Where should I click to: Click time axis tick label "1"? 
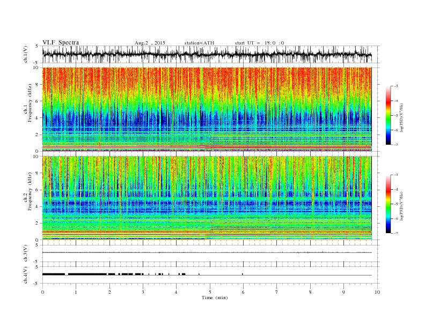76,292
